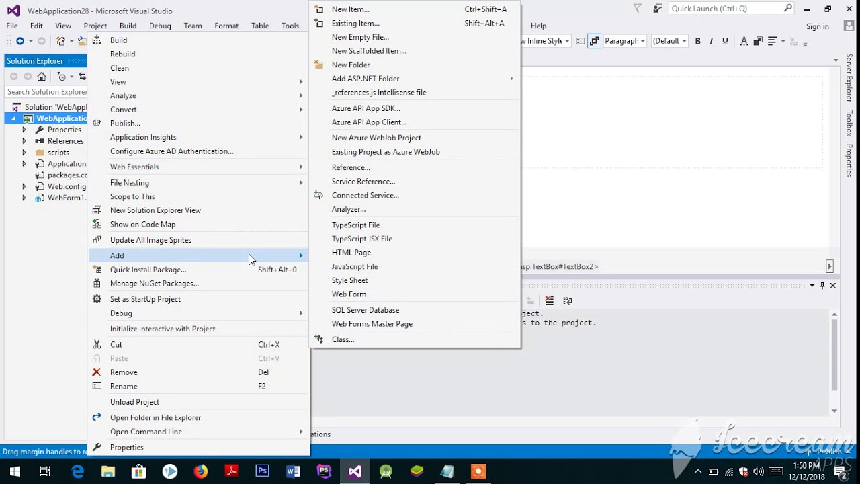Click the Bold formatting icon

coord(697,41)
